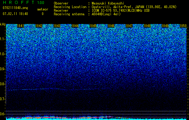Click the timestamp 07.02.11 18:40
The height and width of the screenshot is (120, 189).
click(15, 14)
